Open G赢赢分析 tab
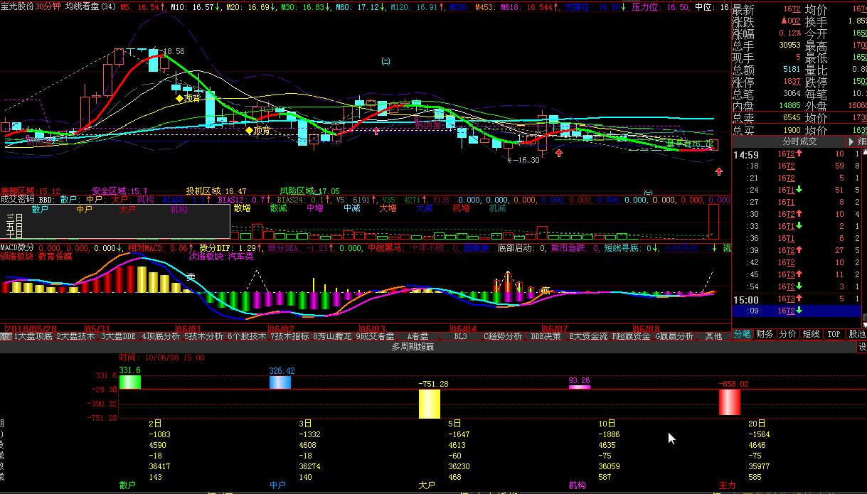This screenshot has width=867, height=494. [674, 336]
